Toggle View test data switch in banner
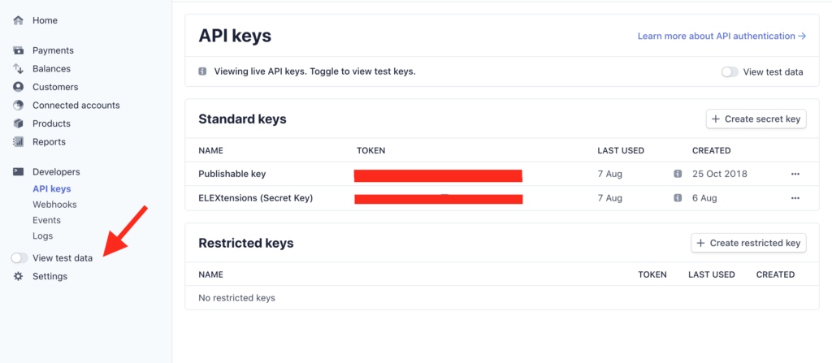Viewport: 832px width, 363px height. click(730, 72)
